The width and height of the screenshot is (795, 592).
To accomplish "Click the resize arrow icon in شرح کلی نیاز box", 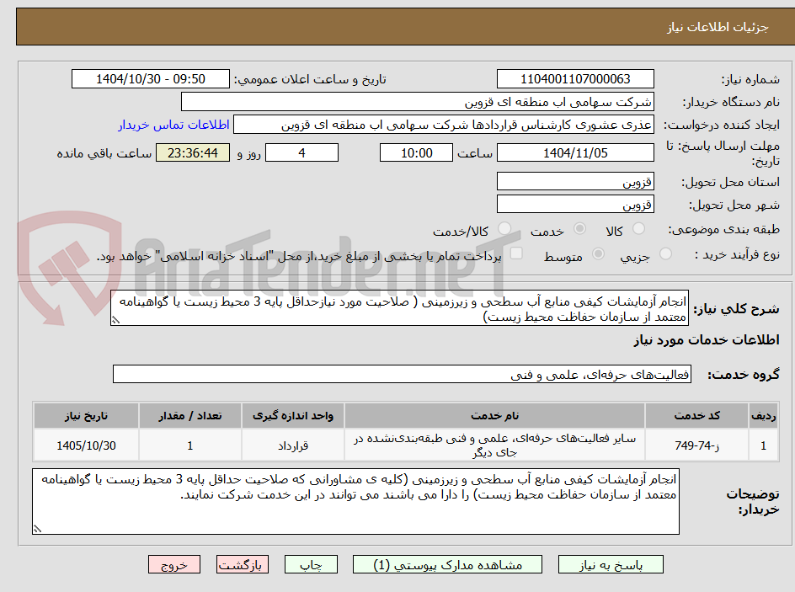I will (x=115, y=320).
